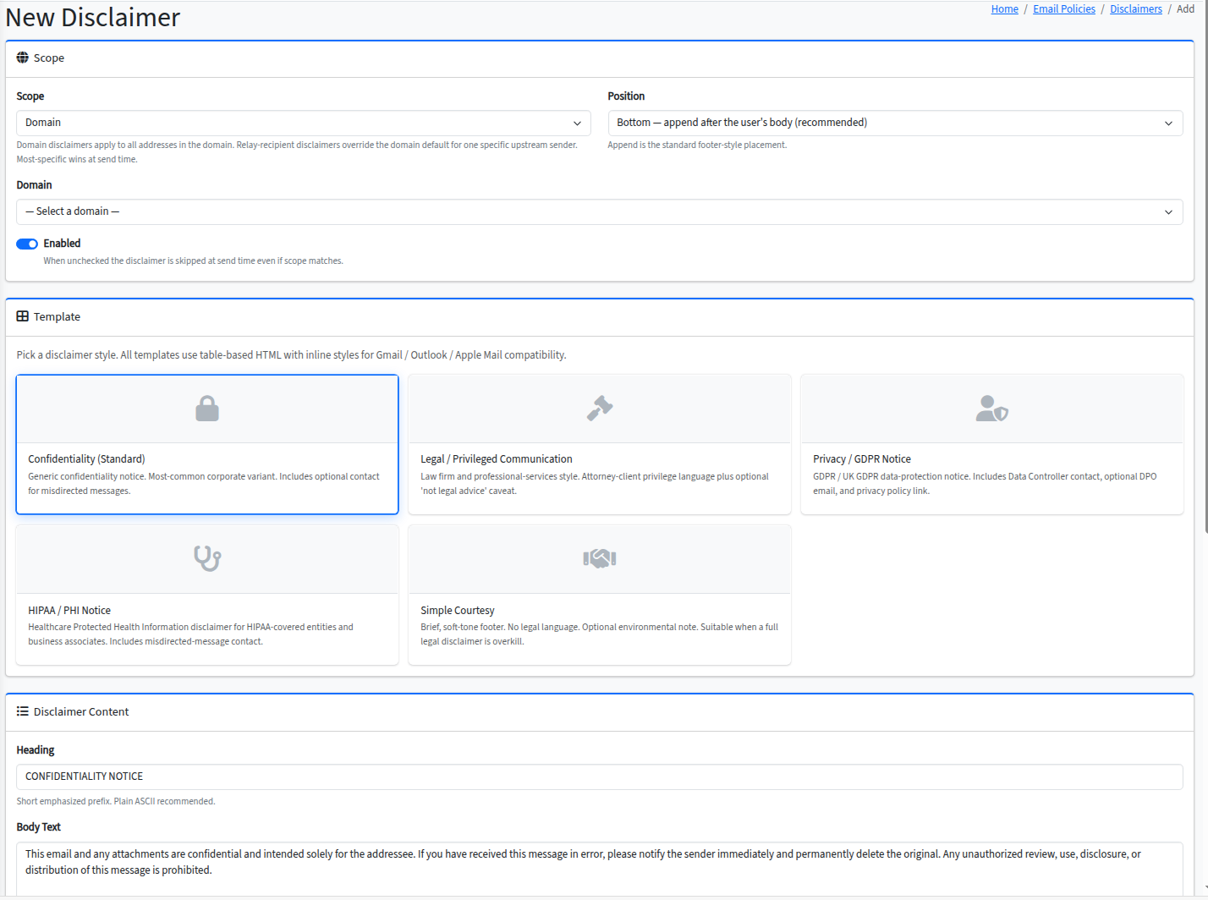Go to Home breadcrumb link

pyautogui.click(x=1005, y=9)
